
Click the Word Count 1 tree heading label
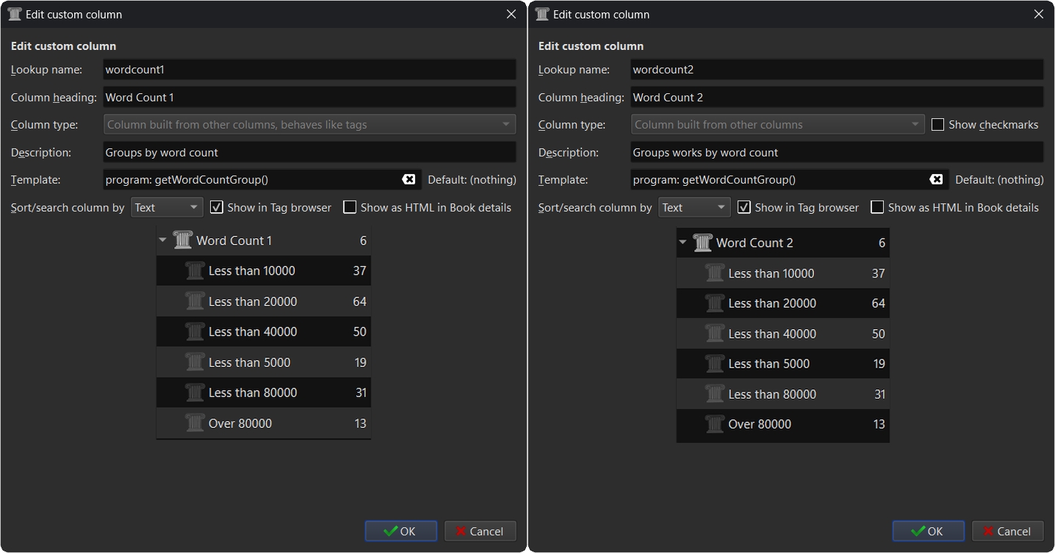[x=234, y=240]
